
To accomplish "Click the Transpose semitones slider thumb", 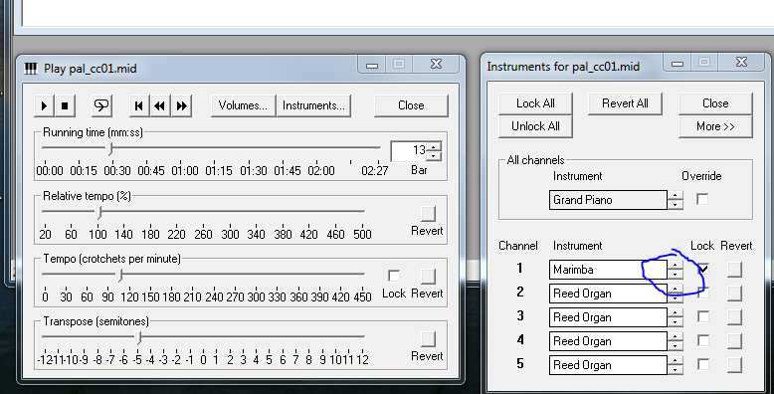I will pos(138,337).
